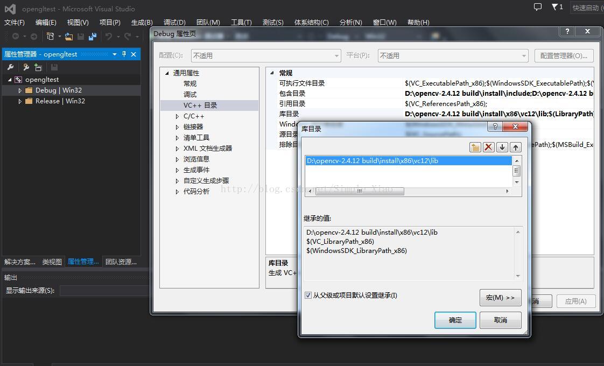Image resolution: width=604 pixels, height=366 pixels.
Task: Click the 宏(M) >> button
Action: tap(501, 298)
